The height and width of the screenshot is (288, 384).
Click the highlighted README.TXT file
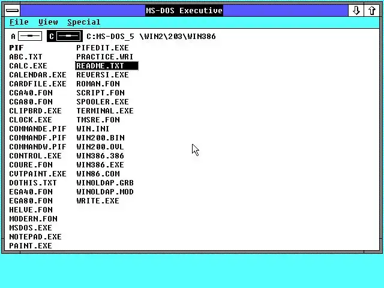(107, 66)
